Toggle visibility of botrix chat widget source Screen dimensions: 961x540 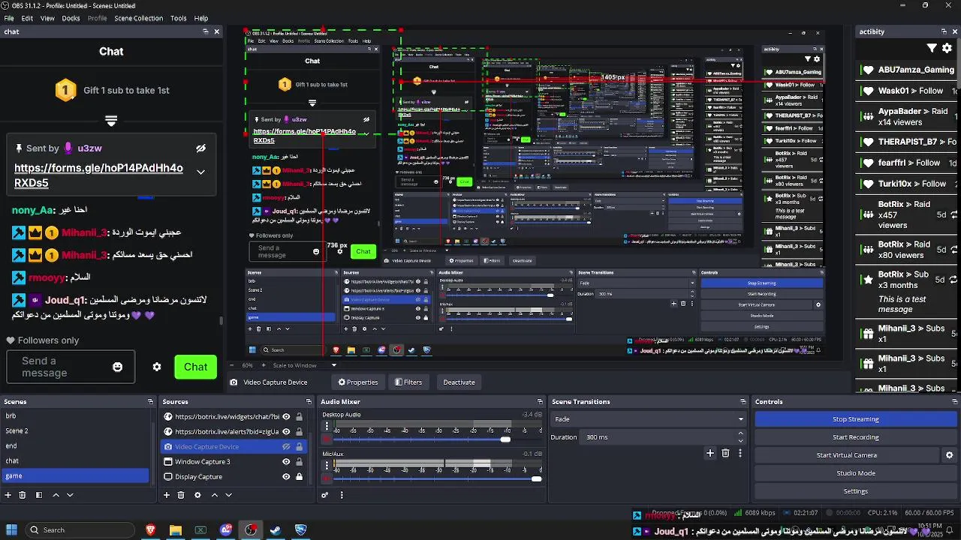(x=286, y=417)
